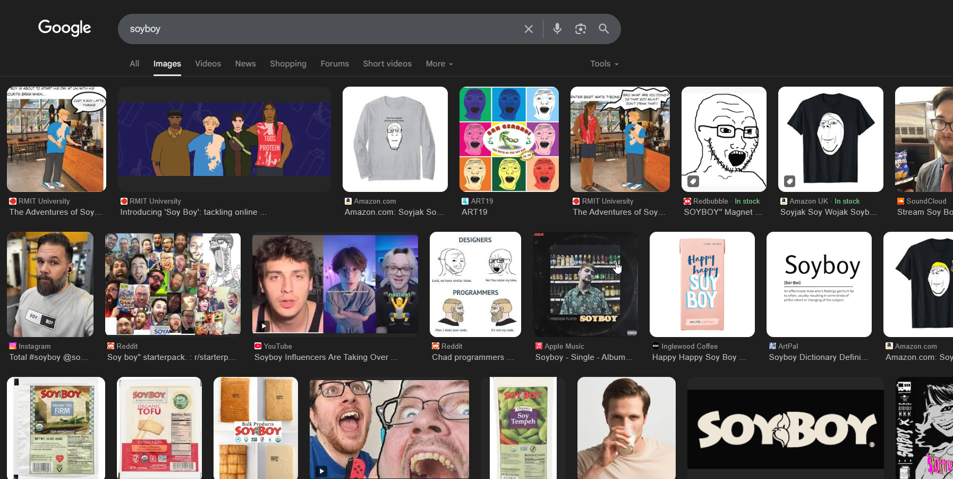This screenshot has width=953, height=479.
Task: Click the product tag icon on SOYBOY Magnet image
Action: [693, 181]
